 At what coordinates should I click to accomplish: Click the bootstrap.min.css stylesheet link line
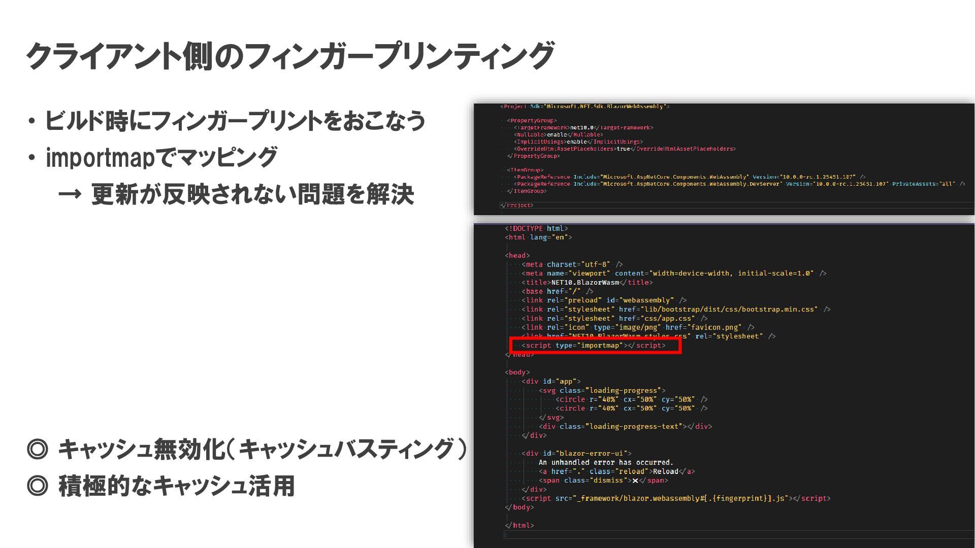coord(675,310)
